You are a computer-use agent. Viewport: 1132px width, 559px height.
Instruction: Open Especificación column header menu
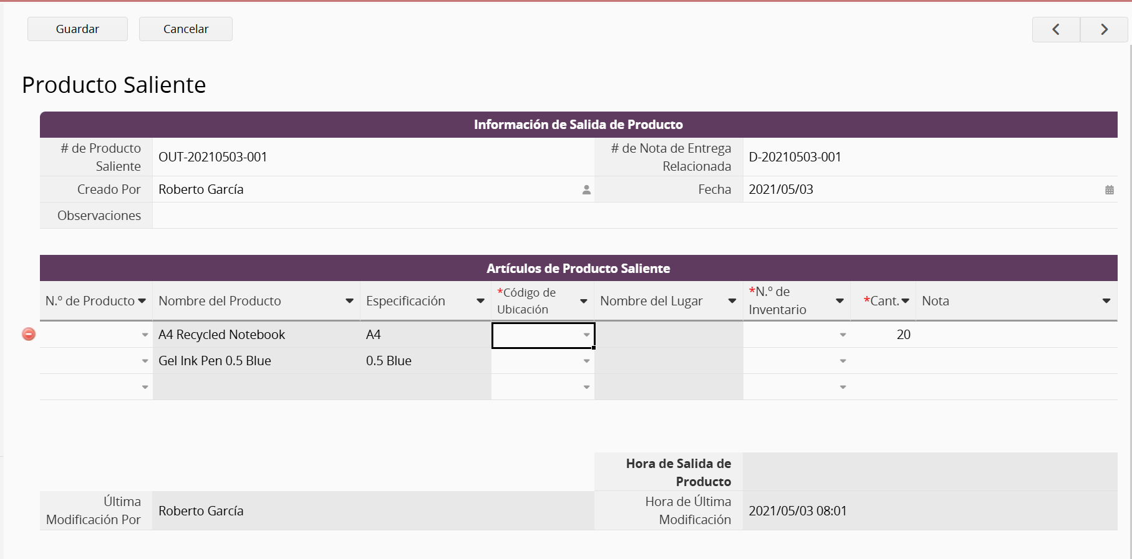pyautogui.click(x=480, y=301)
